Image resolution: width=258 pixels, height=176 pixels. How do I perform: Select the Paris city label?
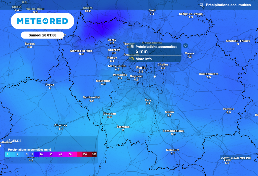point(141,68)
